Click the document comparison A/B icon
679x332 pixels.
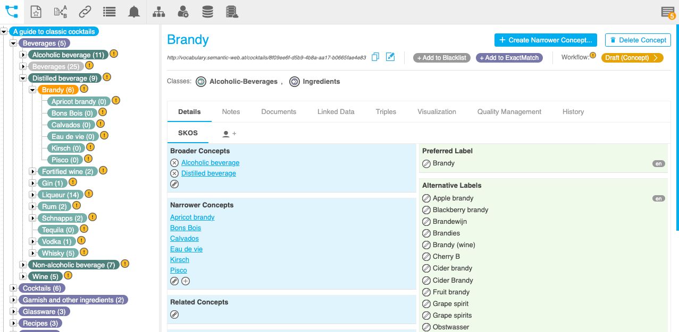(x=60, y=11)
